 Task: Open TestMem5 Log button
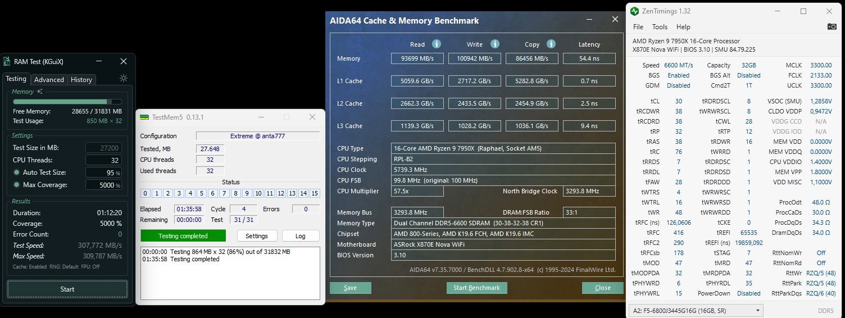click(301, 236)
